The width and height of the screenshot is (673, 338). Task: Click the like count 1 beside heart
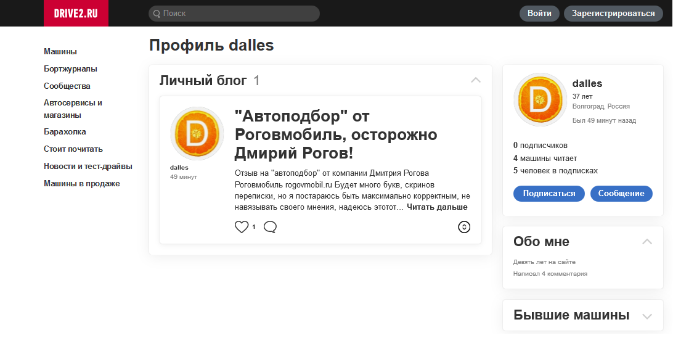[x=253, y=227]
